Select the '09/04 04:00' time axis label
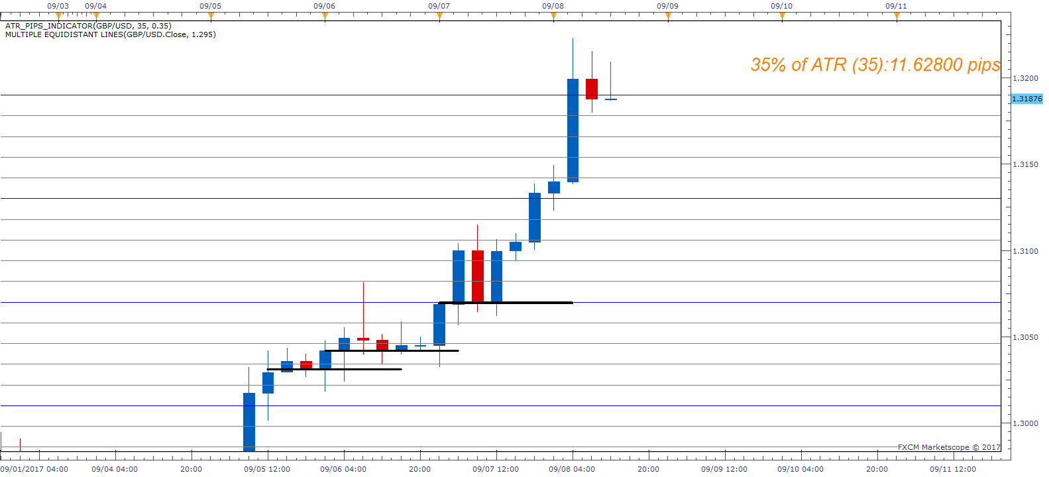This screenshot has width=1049, height=477. pos(115,469)
